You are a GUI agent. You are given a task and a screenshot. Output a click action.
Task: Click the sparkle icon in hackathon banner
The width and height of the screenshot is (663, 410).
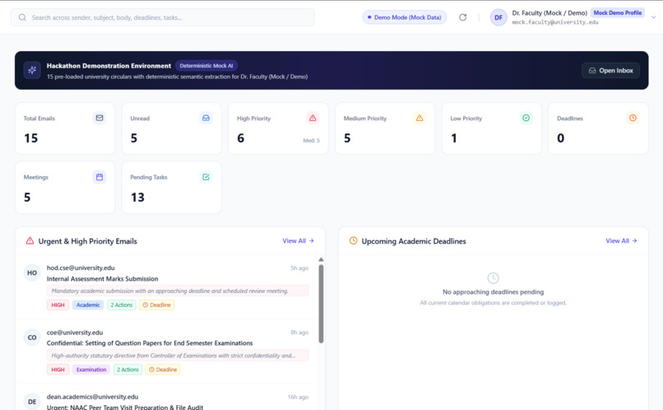click(32, 70)
